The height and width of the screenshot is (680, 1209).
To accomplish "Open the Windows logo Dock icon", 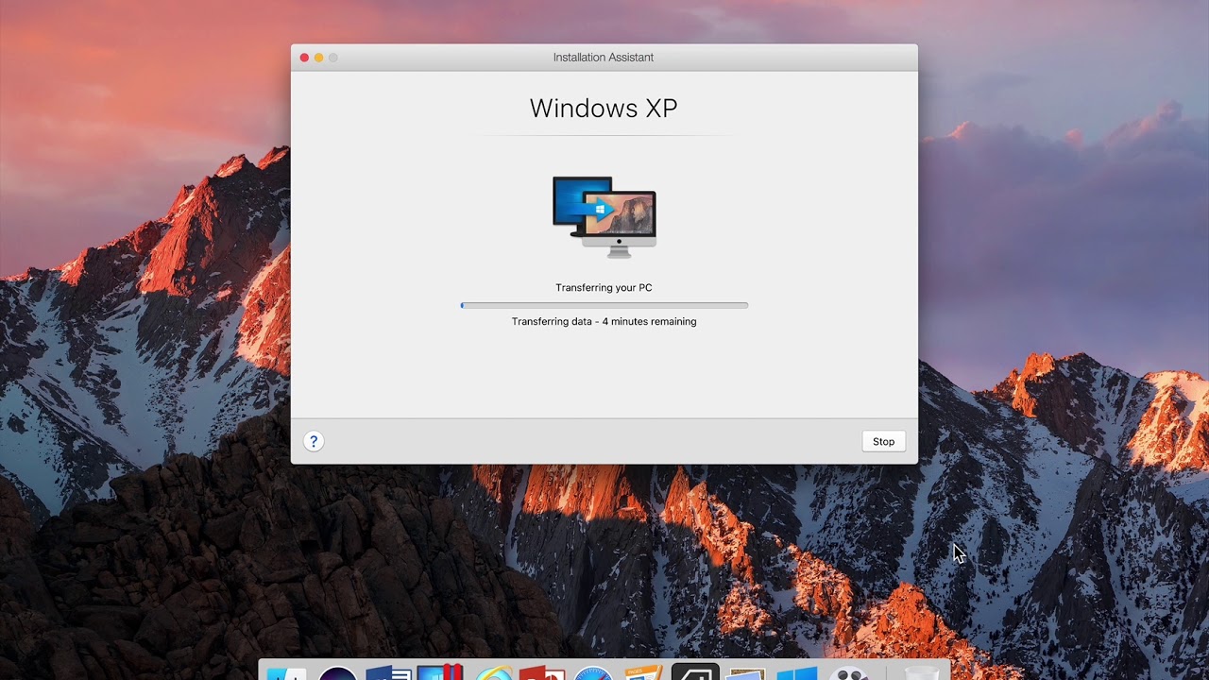I will point(796,673).
